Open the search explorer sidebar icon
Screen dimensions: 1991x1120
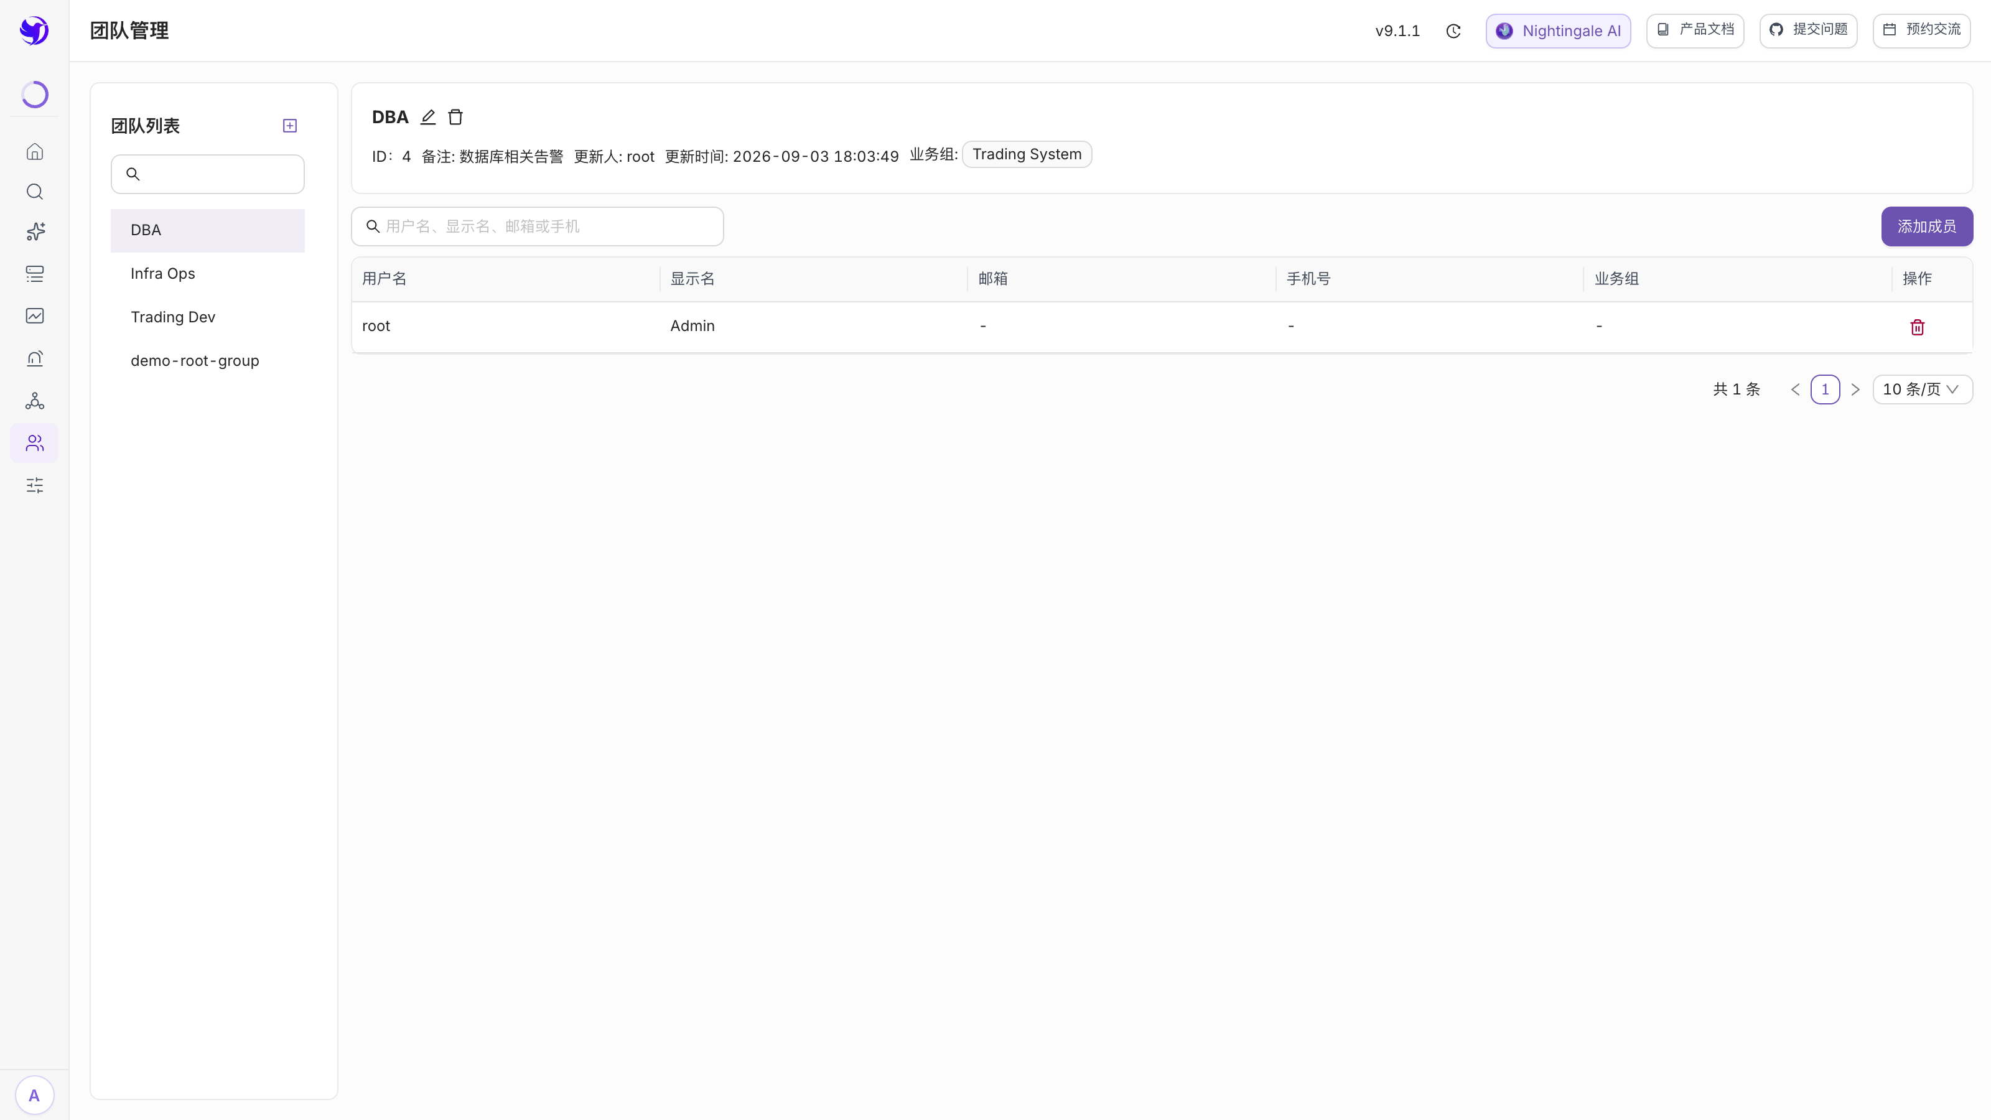35,192
